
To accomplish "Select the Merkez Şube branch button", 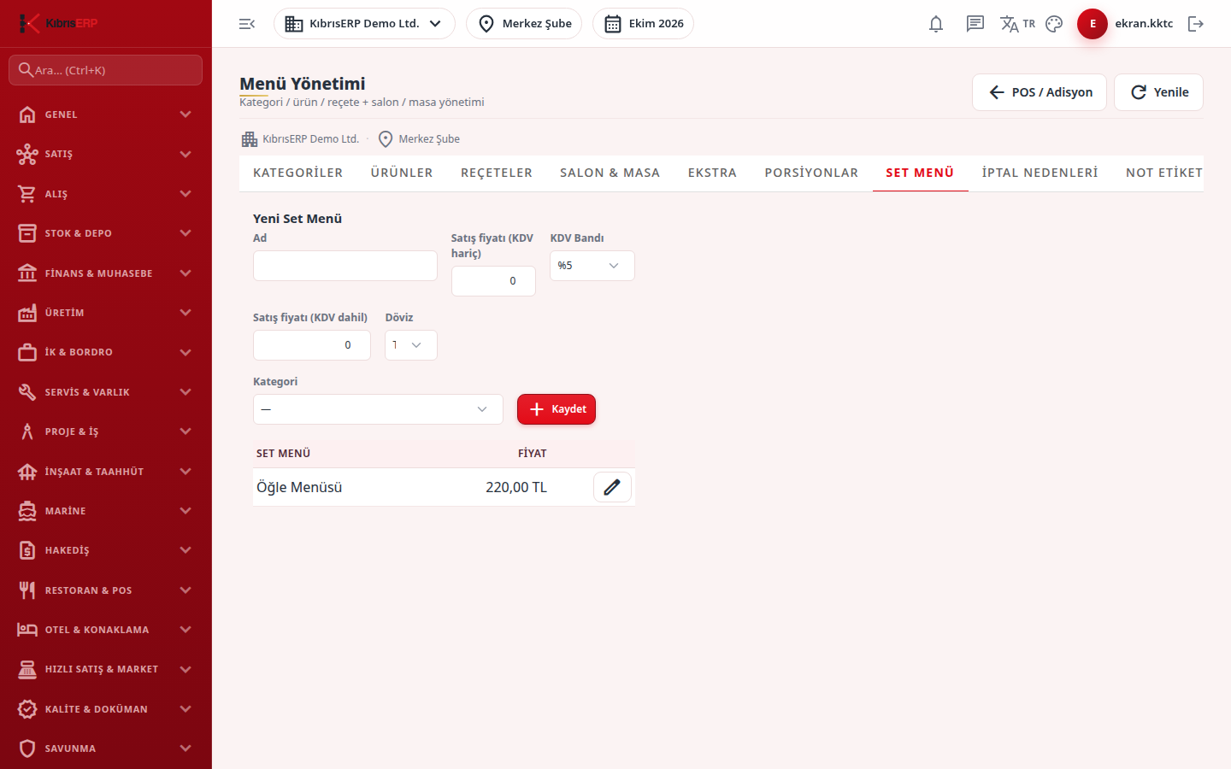I will tap(524, 24).
